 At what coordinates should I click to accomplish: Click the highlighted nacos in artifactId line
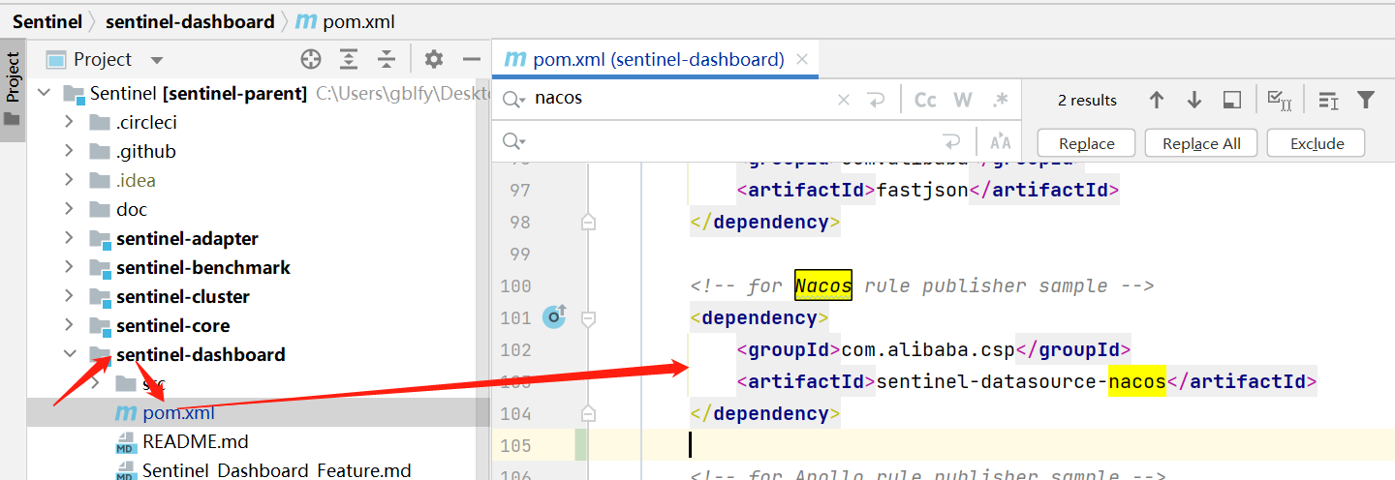1136,381
